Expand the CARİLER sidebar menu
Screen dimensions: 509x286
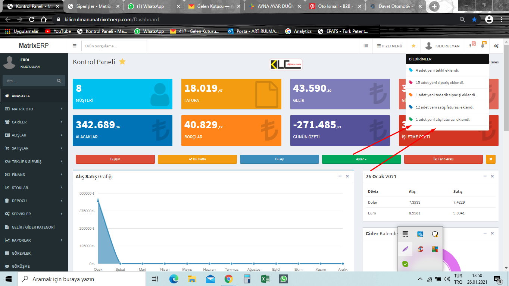tap(34, 122)
